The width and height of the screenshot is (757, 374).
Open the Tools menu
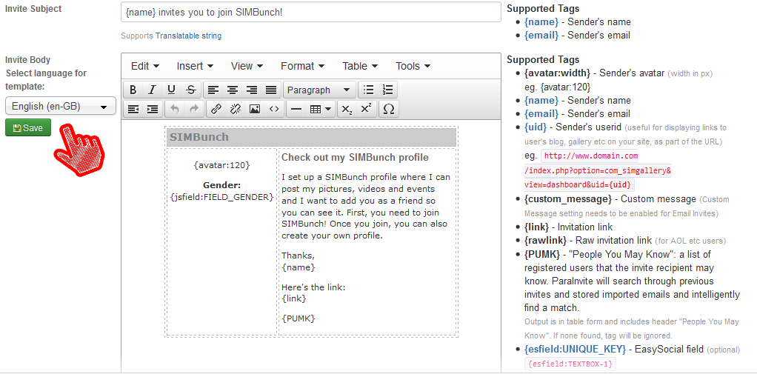413,66
